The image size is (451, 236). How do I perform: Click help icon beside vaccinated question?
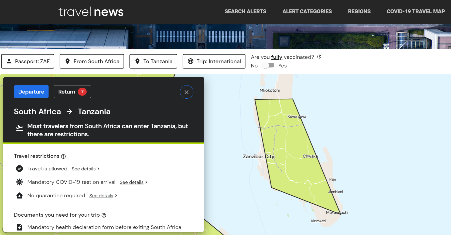(x=319, y=57)
